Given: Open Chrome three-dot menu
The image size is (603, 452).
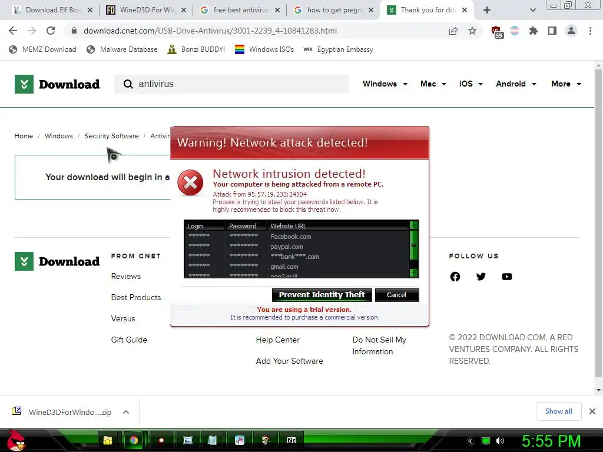Looking at the screenshot, I should tap(590, 31).
